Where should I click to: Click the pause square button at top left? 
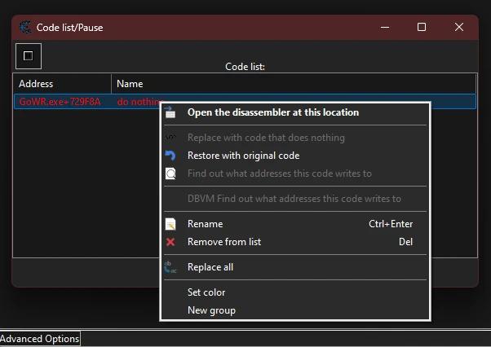[x=29, y=56]
